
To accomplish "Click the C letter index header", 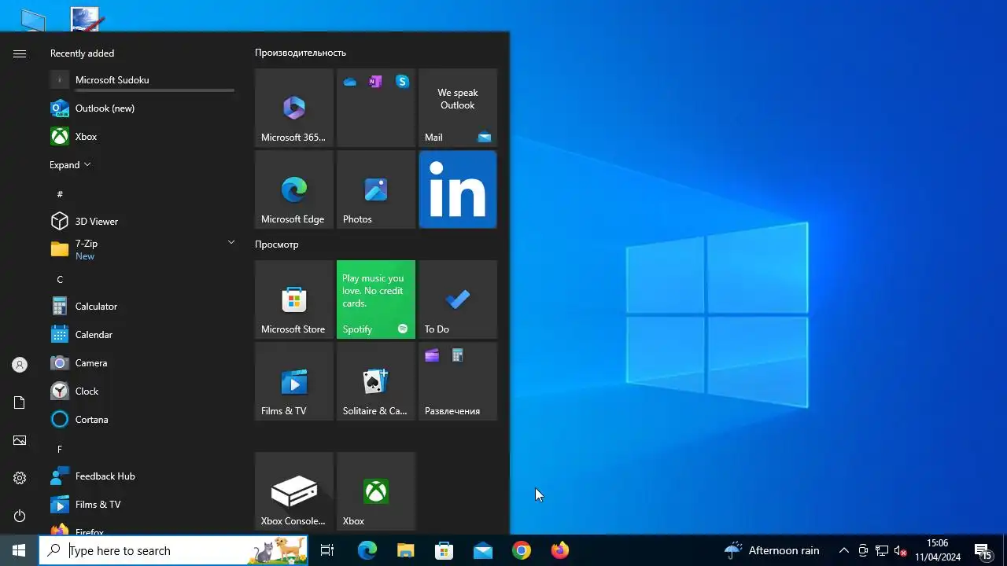I will point(60,279).
